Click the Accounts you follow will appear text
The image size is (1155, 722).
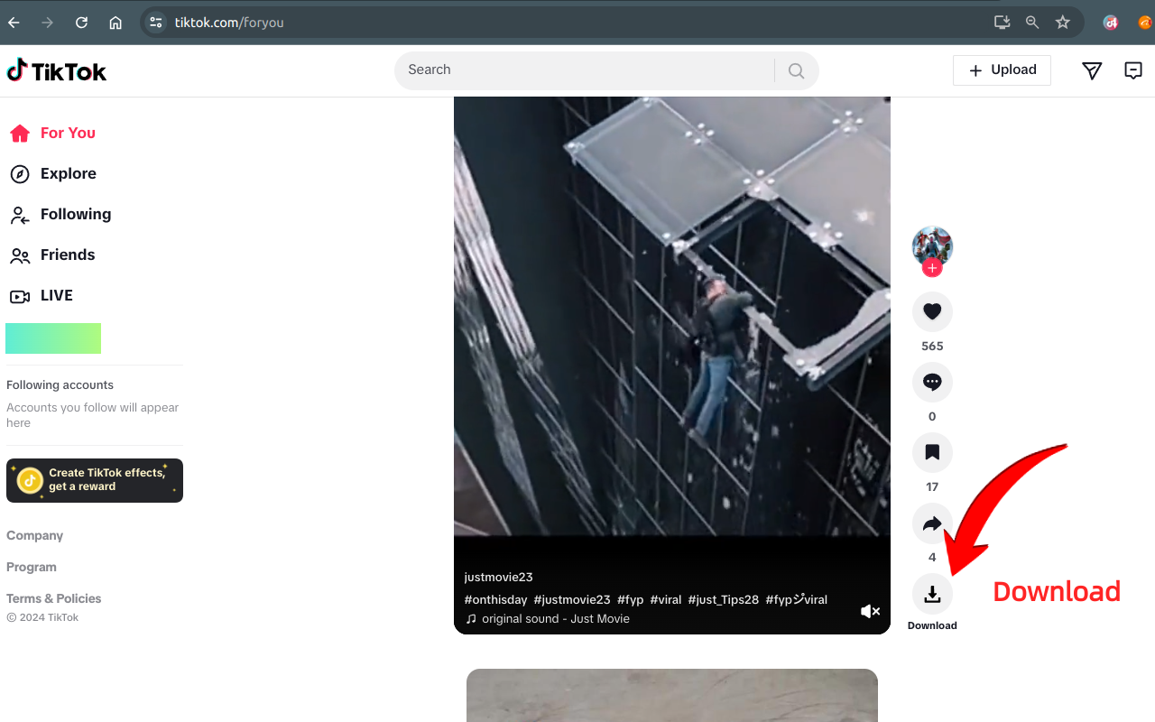[x=93, y=415]
